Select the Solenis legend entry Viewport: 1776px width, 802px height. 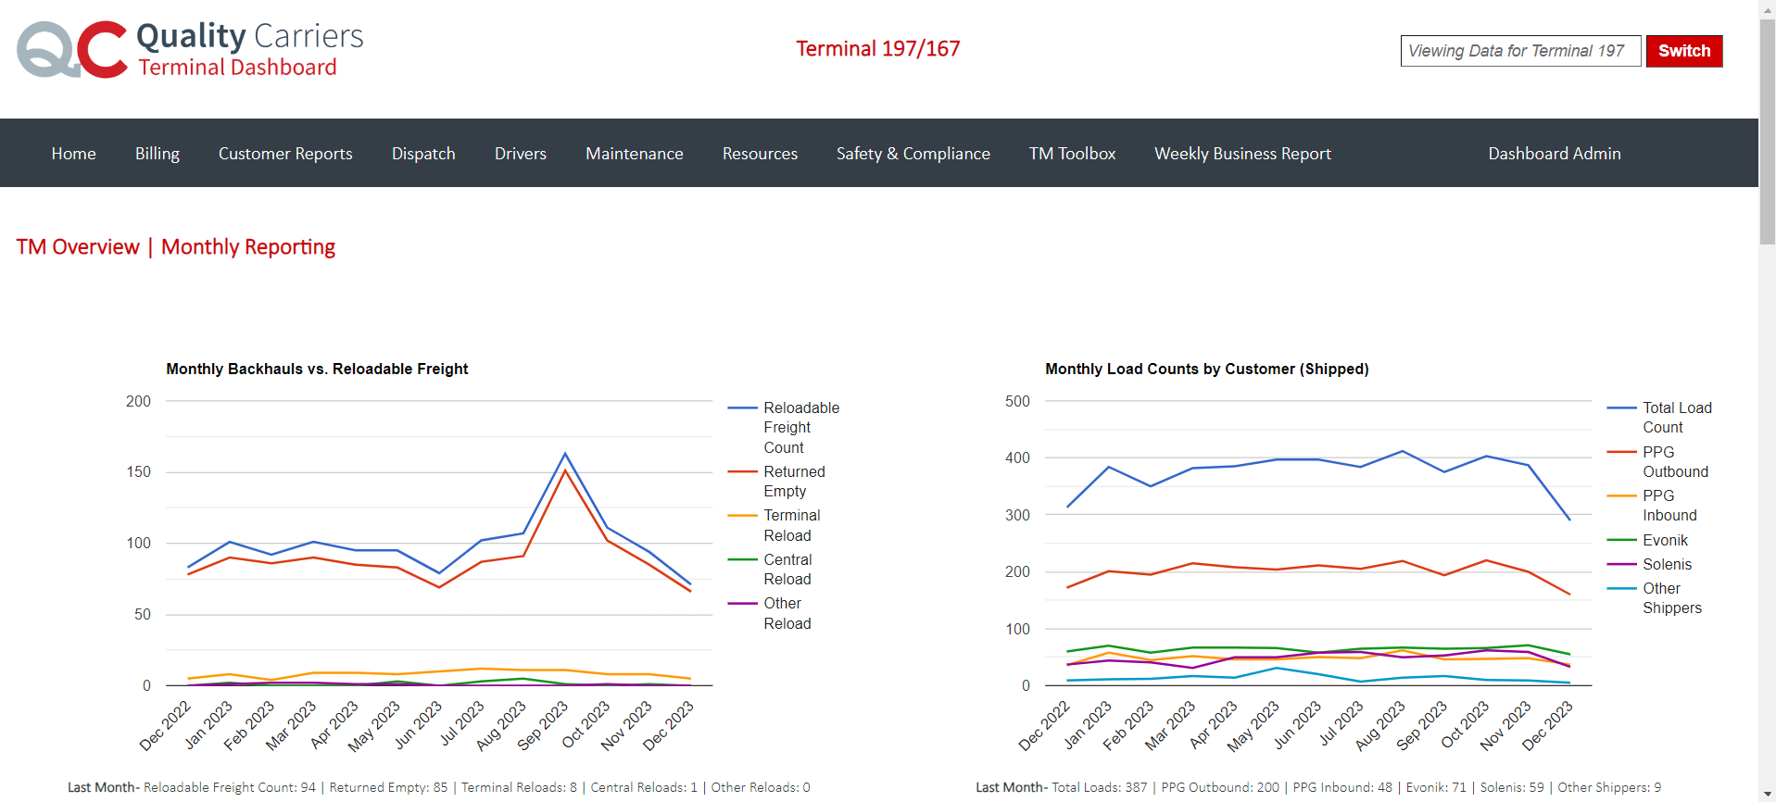[1650, 564]
